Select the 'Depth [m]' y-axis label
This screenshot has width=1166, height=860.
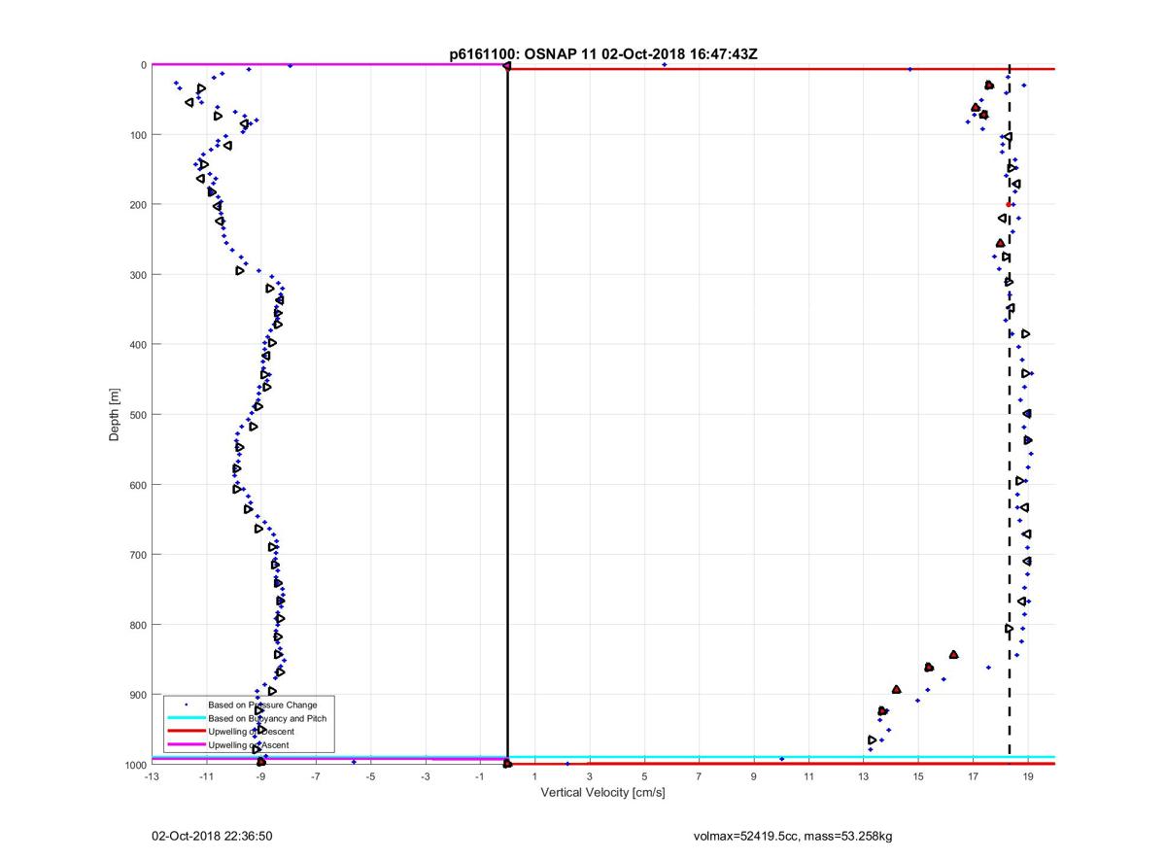114,415
